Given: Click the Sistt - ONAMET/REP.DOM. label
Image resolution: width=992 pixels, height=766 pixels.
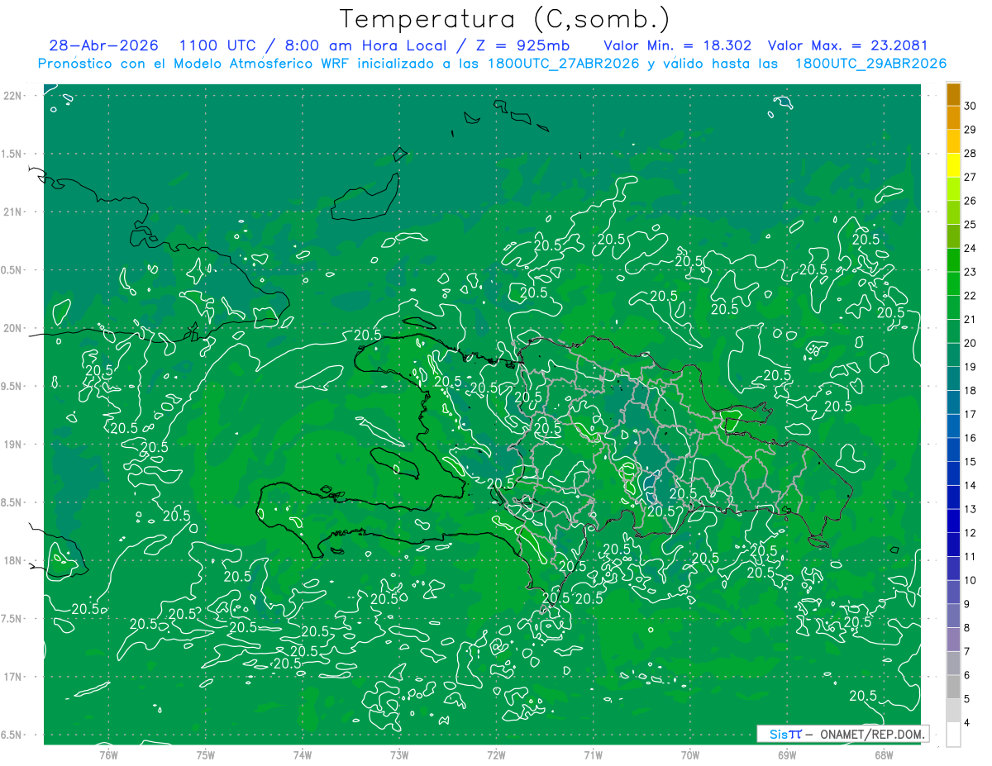Looking at the screenshot, I should pos(842,734).
